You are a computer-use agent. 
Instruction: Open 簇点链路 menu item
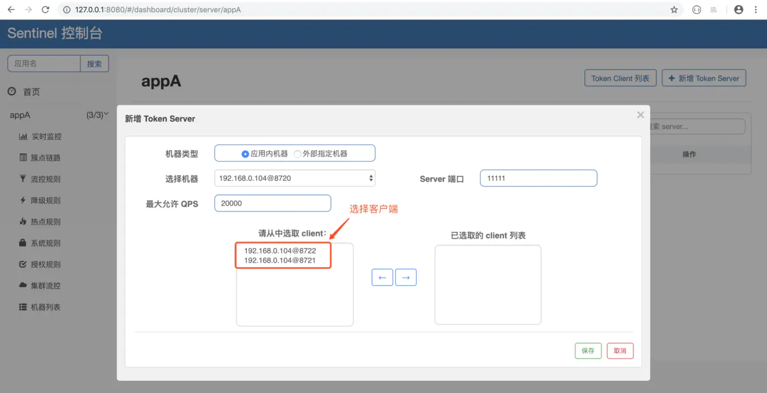pos(46,157)
